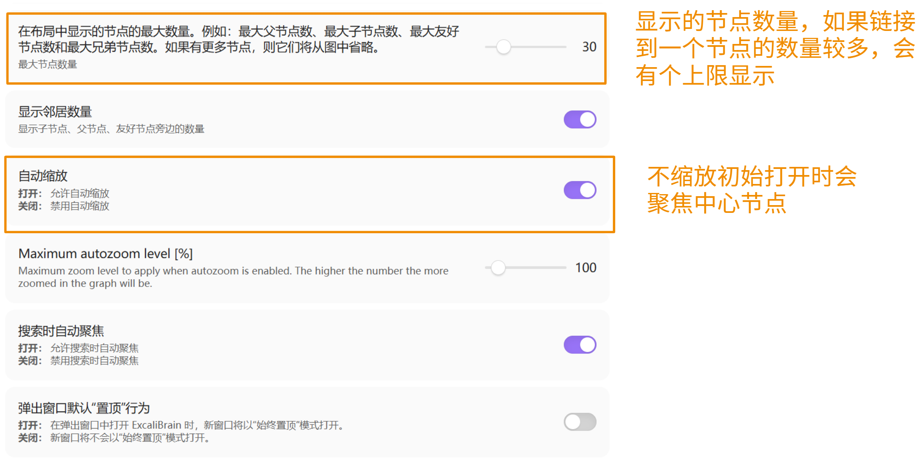Click the 禁用搜索时自动聚焦 description line

click(94, 361)
